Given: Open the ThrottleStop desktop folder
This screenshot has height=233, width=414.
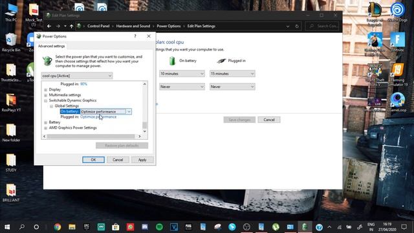Looking at the screenshot, I should pos(11,72).
